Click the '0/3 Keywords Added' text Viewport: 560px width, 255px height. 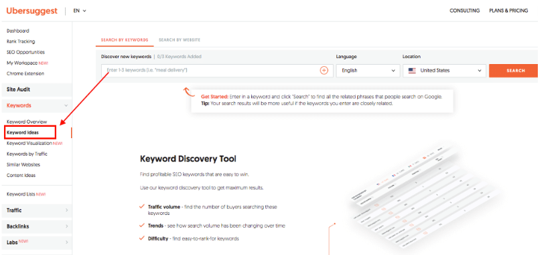[x=180, y=56]
